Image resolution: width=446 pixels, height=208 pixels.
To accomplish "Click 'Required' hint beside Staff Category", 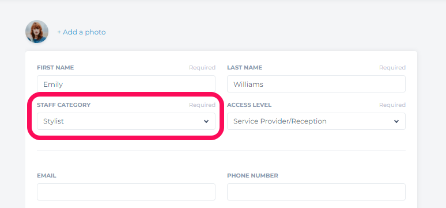I will [x=202, y=105].
